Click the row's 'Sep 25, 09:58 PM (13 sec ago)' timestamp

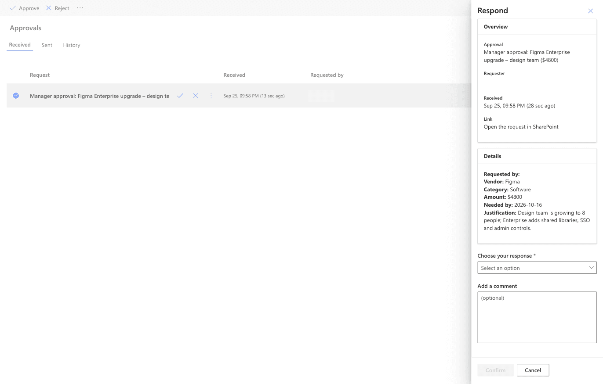pos(254,96)
